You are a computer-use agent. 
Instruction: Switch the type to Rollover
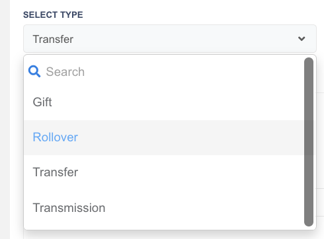point(56,137)
